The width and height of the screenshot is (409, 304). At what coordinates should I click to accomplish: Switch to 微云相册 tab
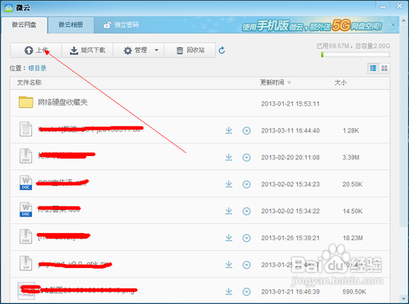(x=71, y=25)
